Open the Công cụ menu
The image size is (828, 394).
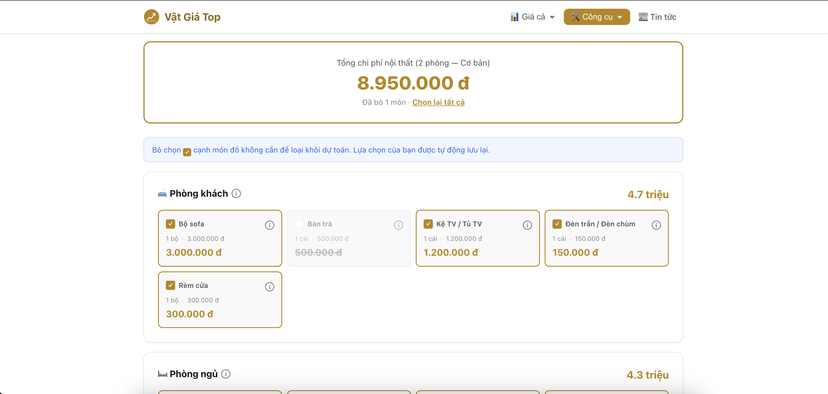(597, 17)
